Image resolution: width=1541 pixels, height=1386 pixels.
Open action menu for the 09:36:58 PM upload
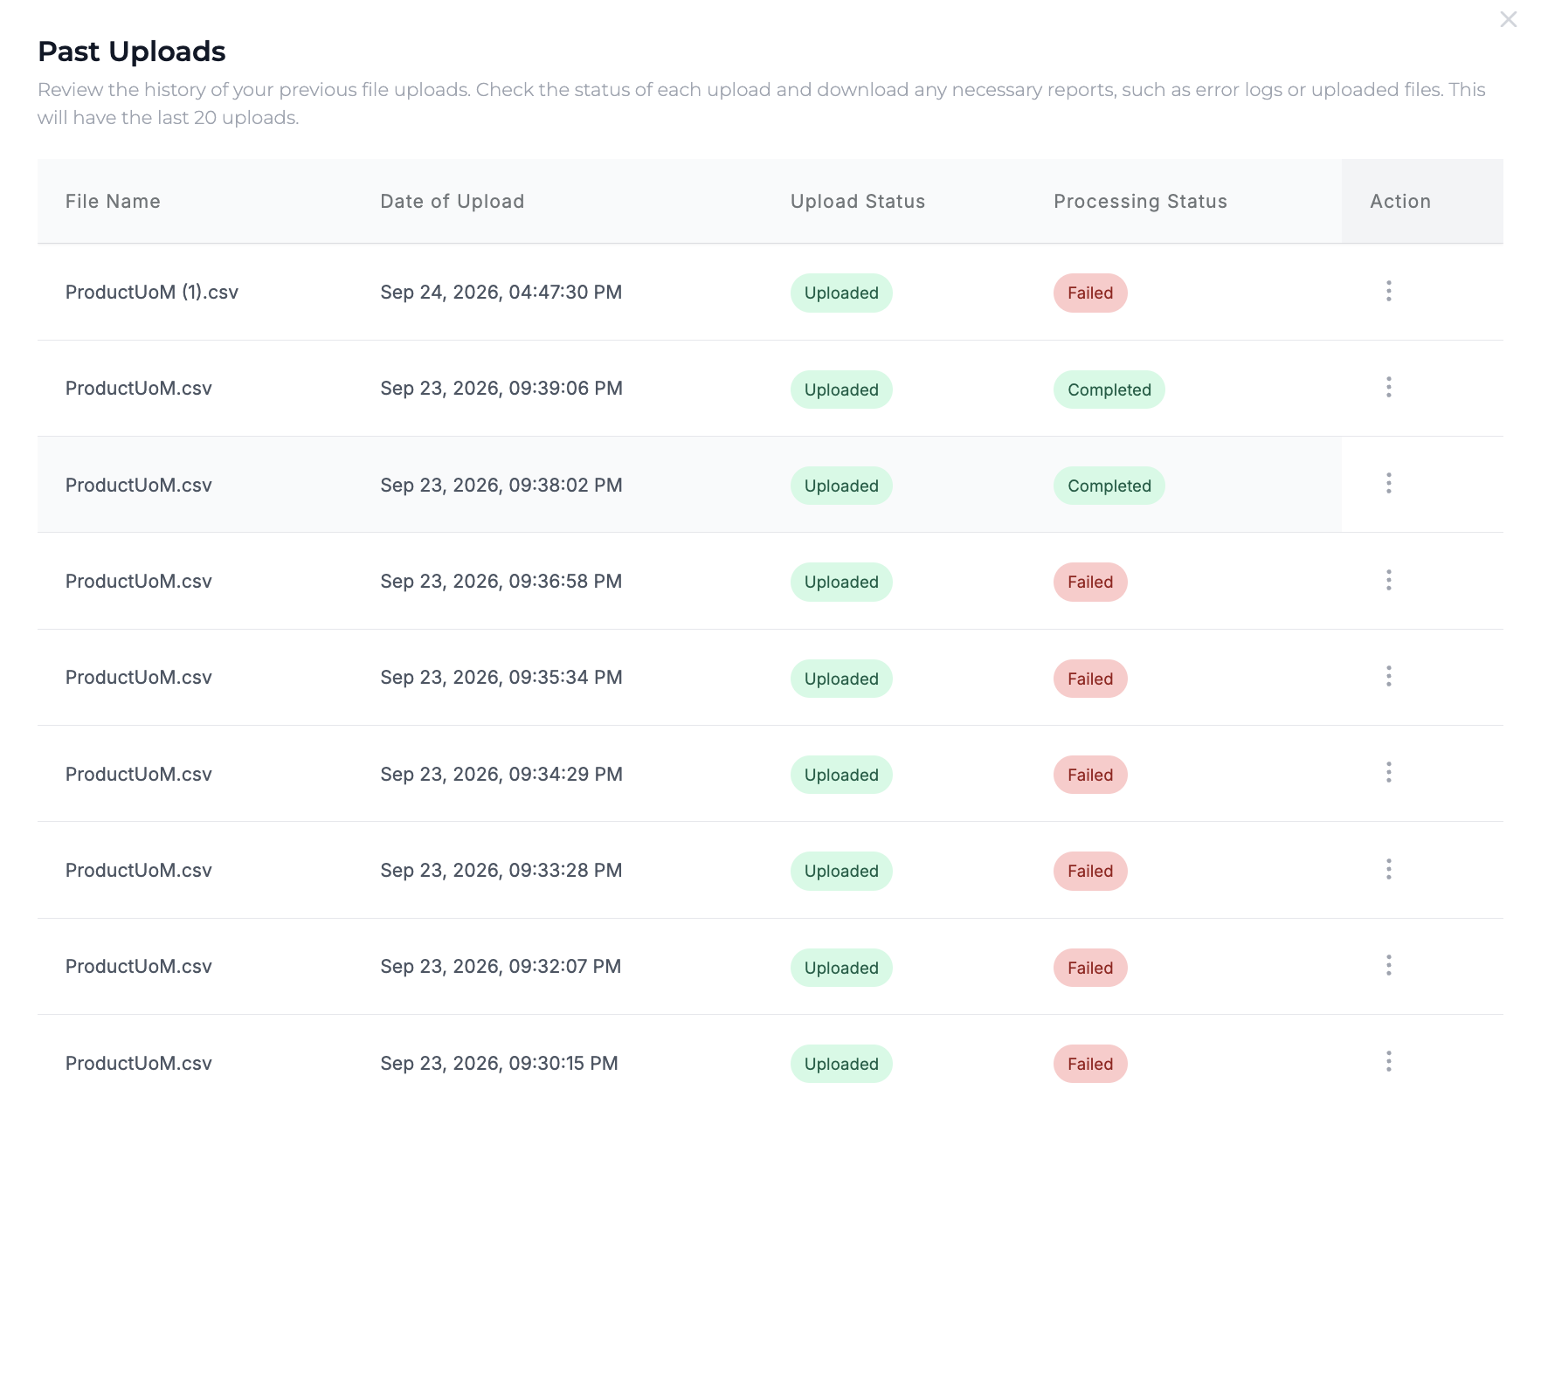click(1388, 580)
